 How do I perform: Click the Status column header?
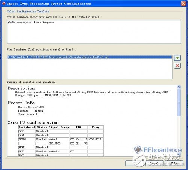[42, 127]
